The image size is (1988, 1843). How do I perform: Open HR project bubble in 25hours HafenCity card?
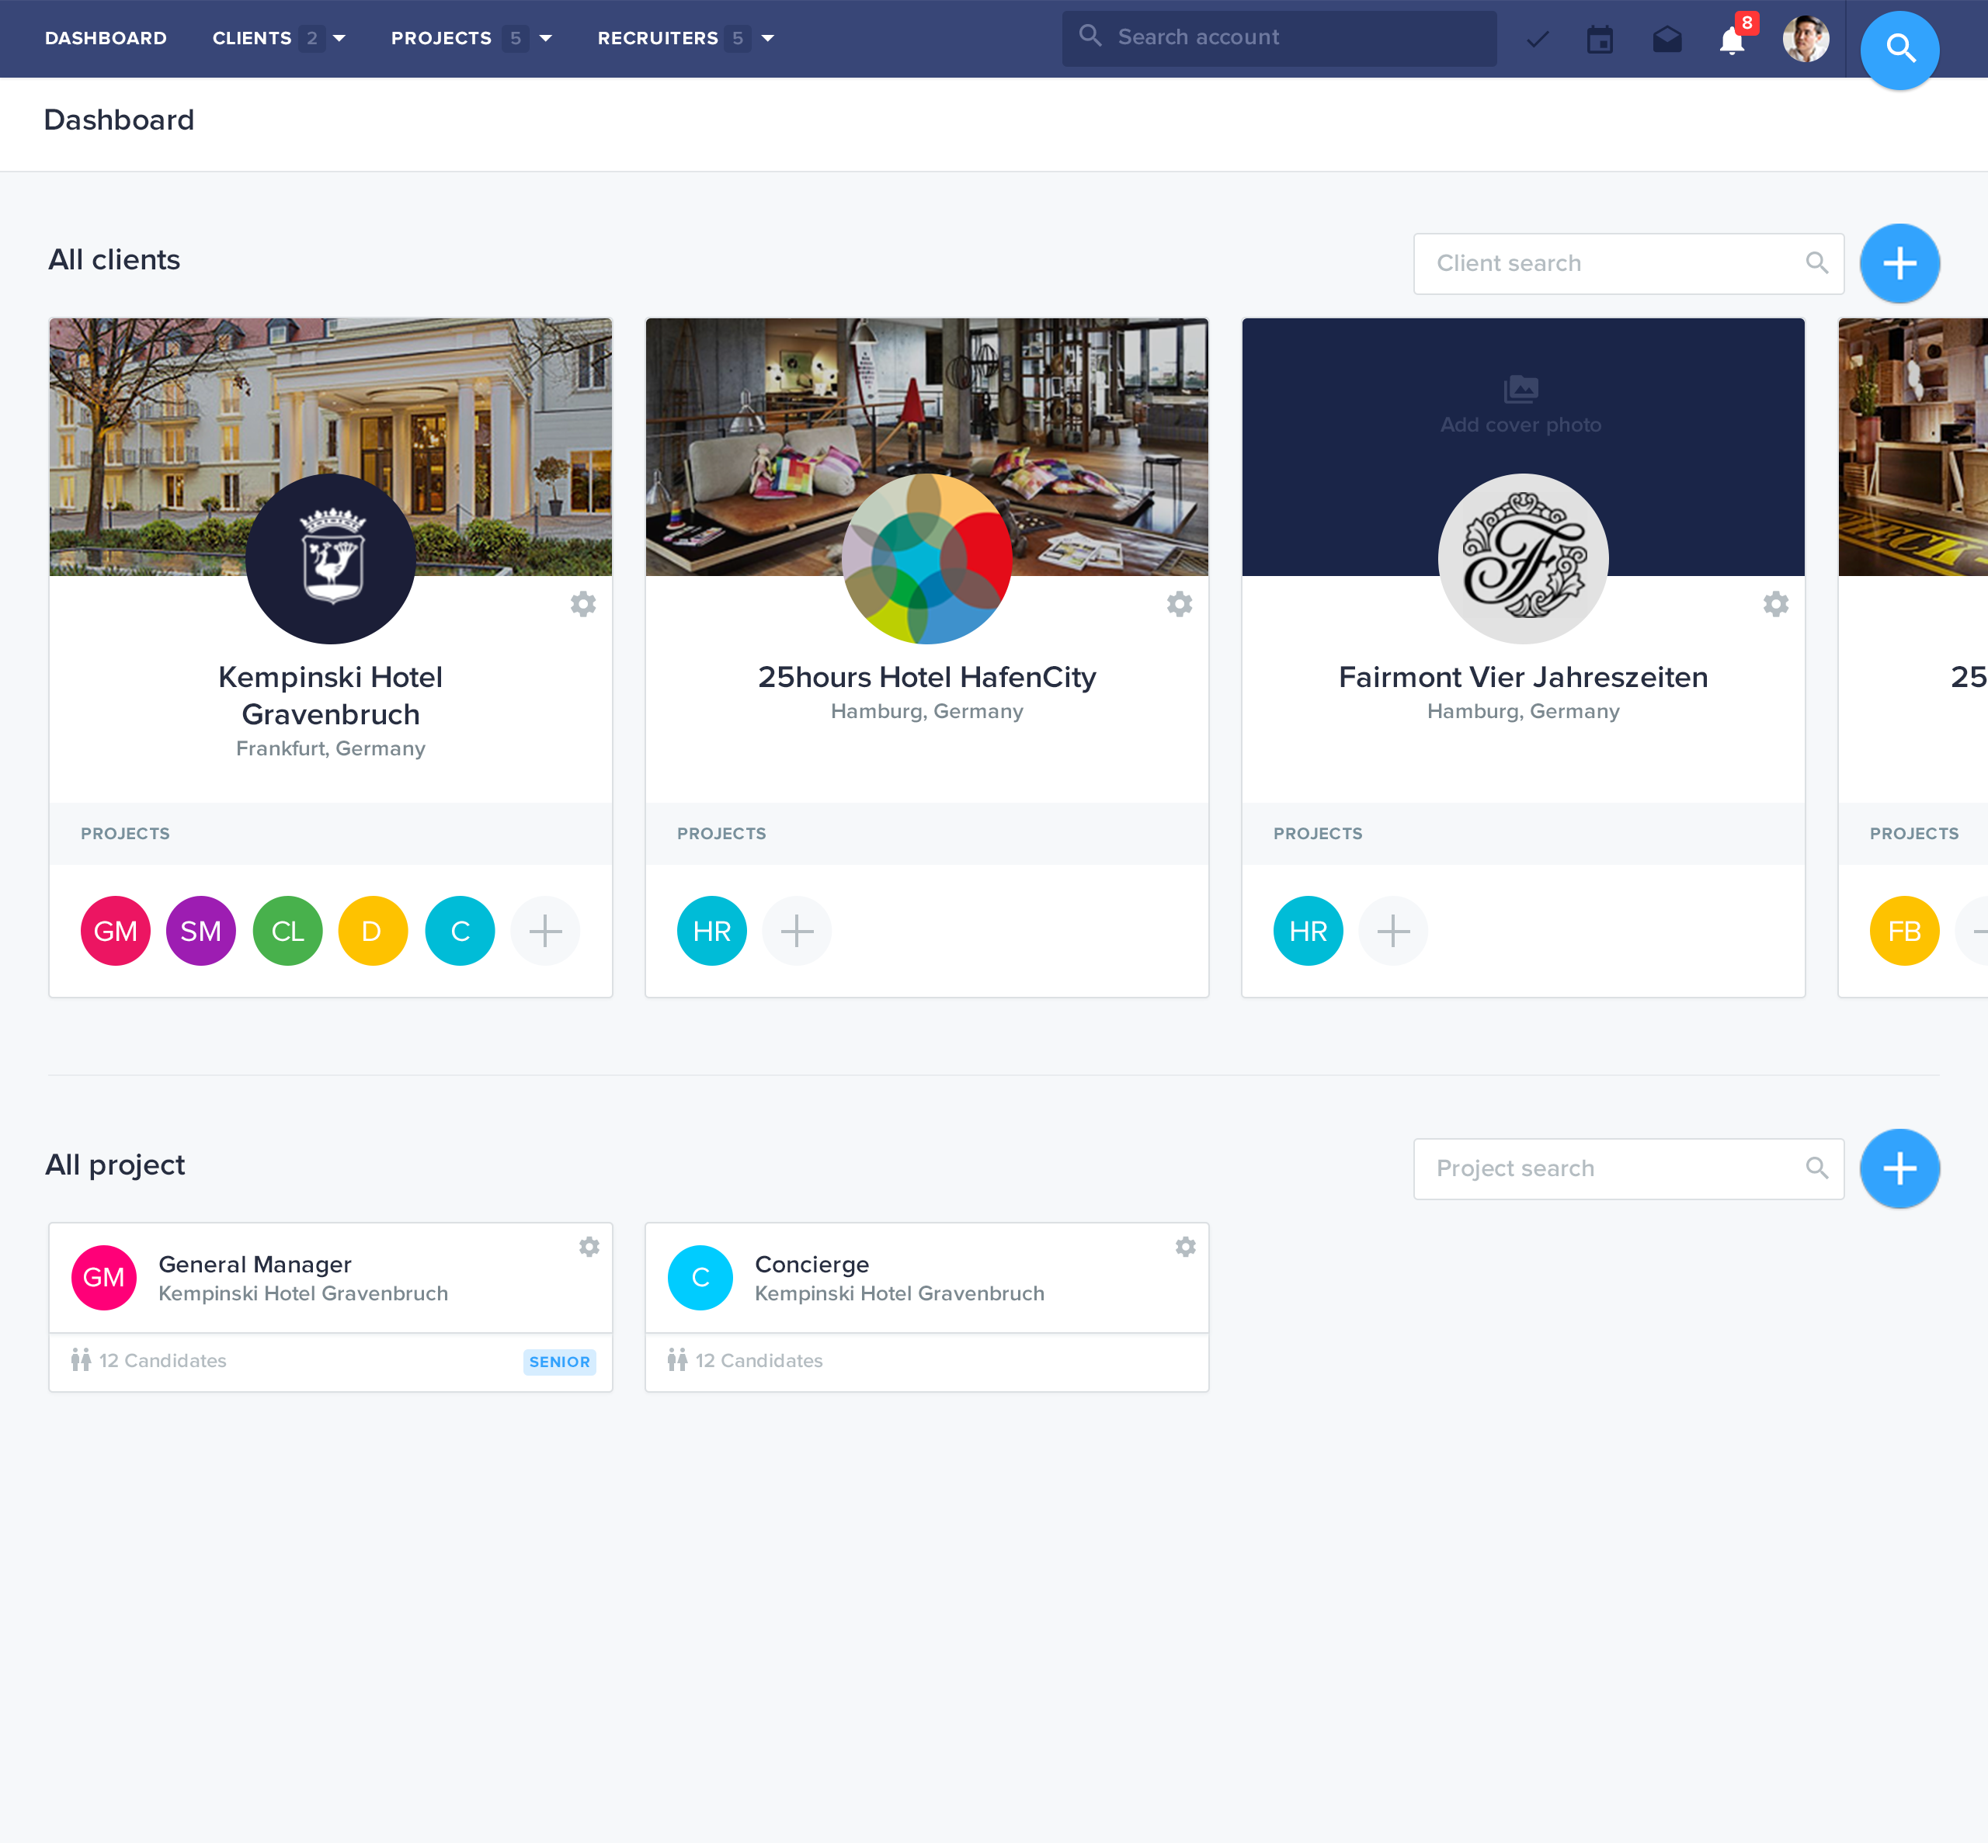pos(712,932)
